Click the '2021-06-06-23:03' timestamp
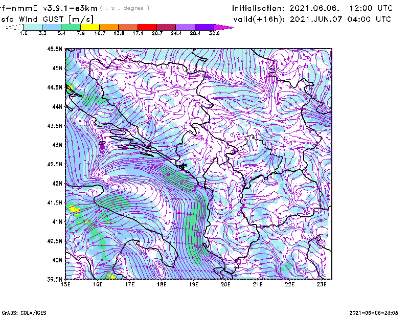 pyautogui.click(x=374, y=313)
